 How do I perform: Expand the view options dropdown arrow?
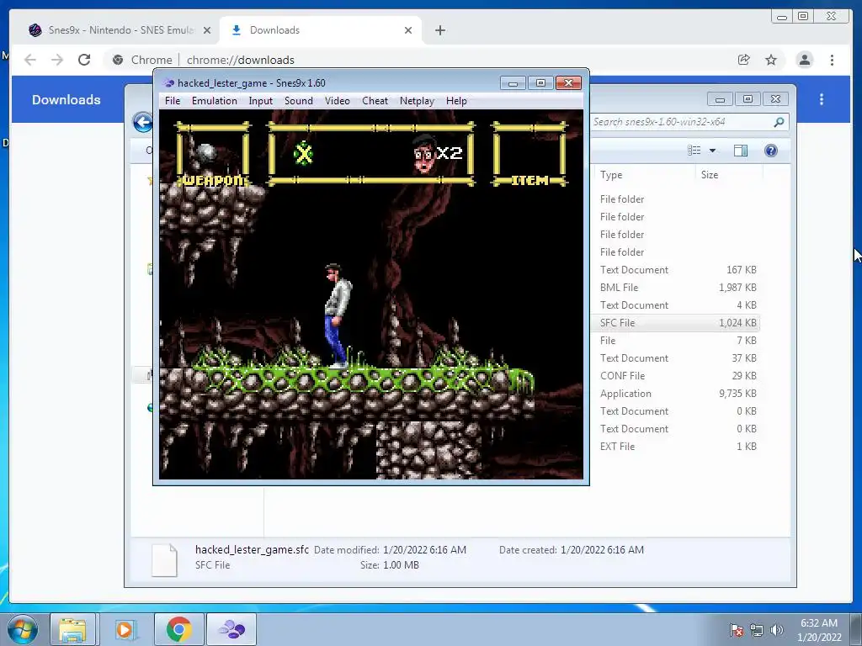click(x=712, y=151)
